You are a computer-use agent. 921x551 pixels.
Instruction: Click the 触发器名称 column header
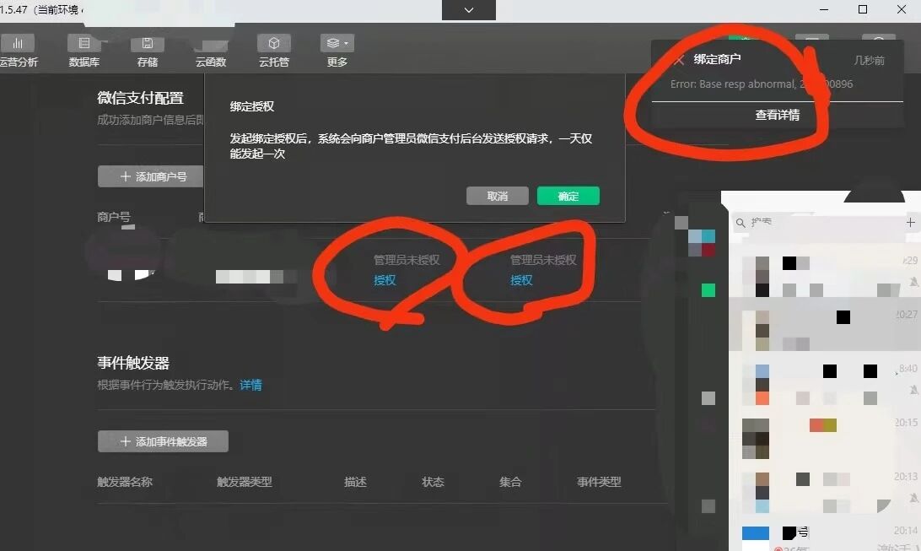point(125,482)
